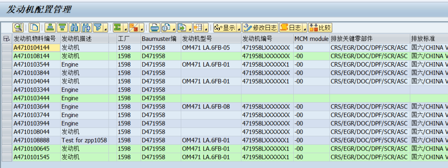The width and height of the screenshot is (448, 168).
Task: Click the Set Filter funnel icon
Action: 98,28
